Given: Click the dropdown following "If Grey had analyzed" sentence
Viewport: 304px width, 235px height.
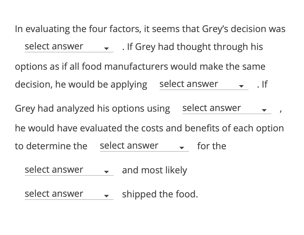Looking at the screenshot, I should [226, 109].
